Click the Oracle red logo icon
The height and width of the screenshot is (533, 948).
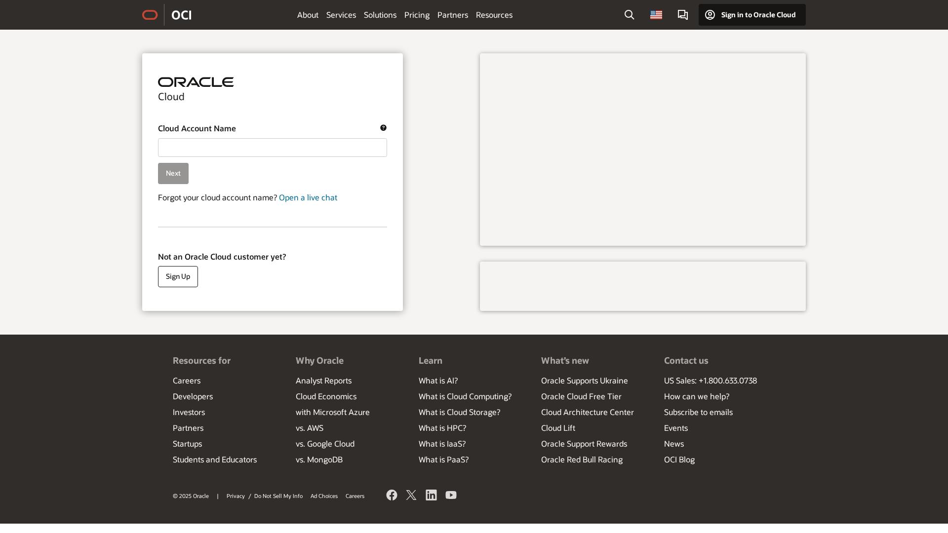coord(150,15)
